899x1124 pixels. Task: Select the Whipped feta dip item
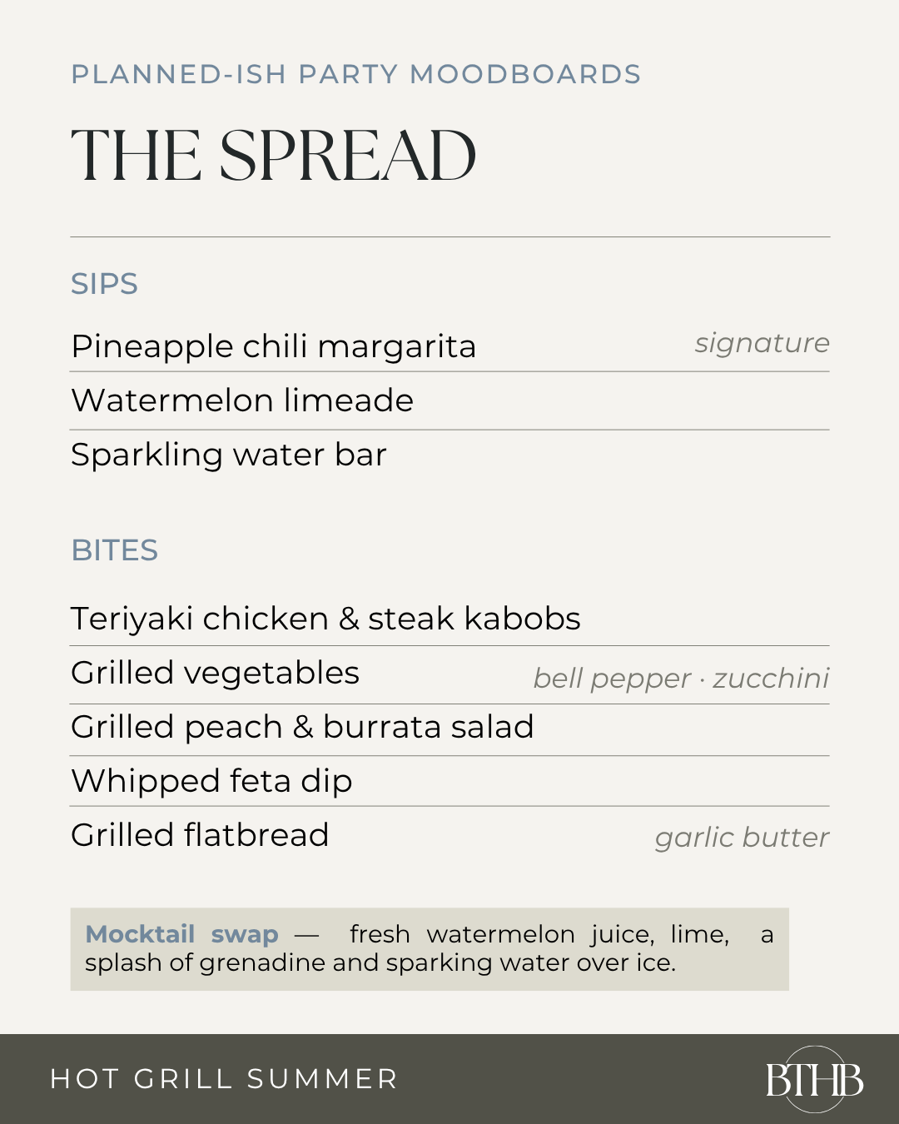pyautogui.click(x=212, y=782)
